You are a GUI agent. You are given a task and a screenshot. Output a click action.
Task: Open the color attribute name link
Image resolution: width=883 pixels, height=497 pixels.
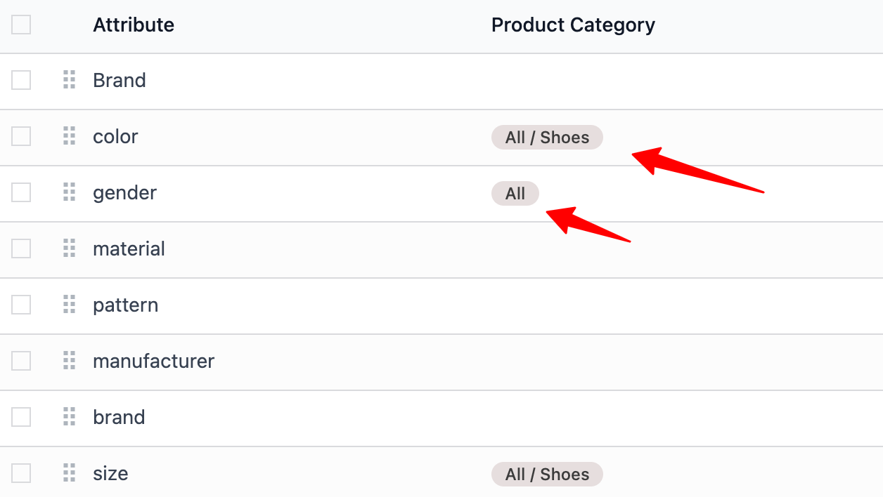[115, 136]
